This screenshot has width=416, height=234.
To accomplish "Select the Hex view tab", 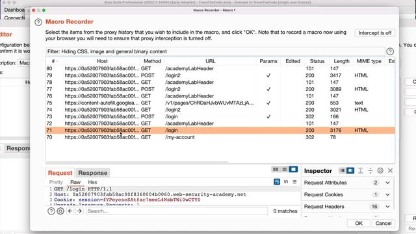I will tap(92, 182).
